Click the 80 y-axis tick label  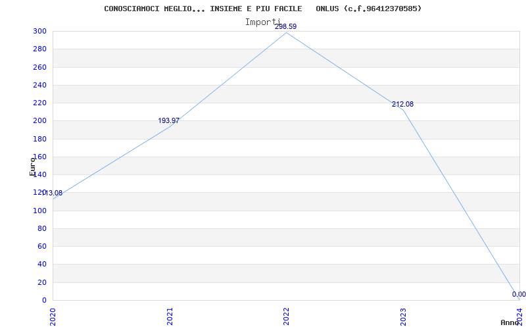coord(41,228)
